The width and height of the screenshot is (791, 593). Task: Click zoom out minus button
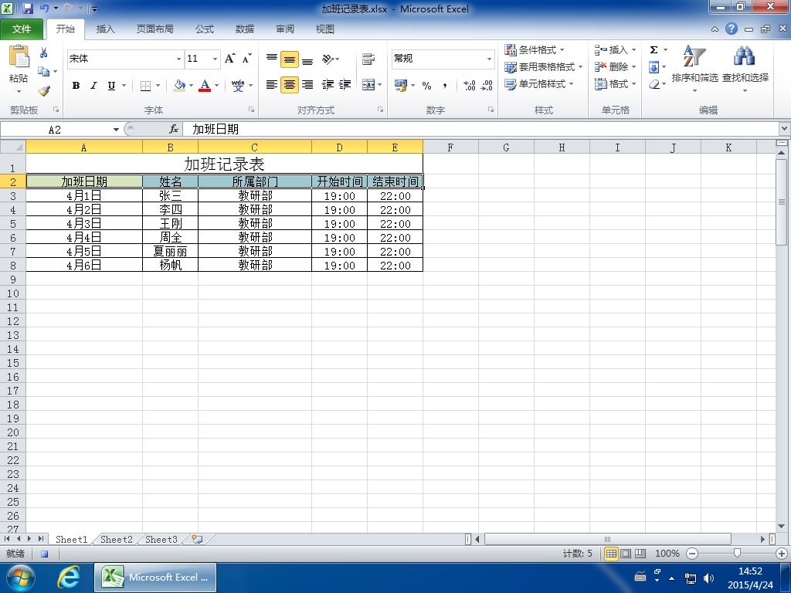[692, 554]
